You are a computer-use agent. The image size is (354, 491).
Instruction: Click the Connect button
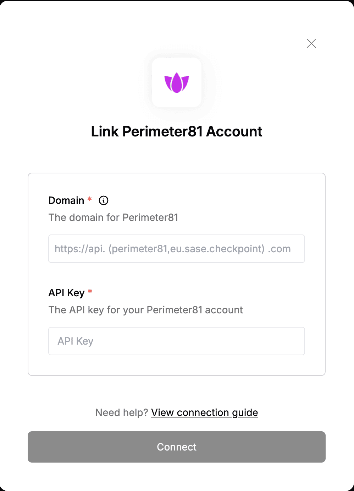point(177,447)
